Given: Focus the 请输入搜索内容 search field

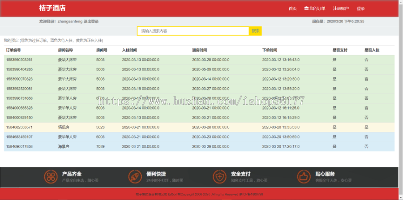Looking at the screenshot, I should coord(193,31).
